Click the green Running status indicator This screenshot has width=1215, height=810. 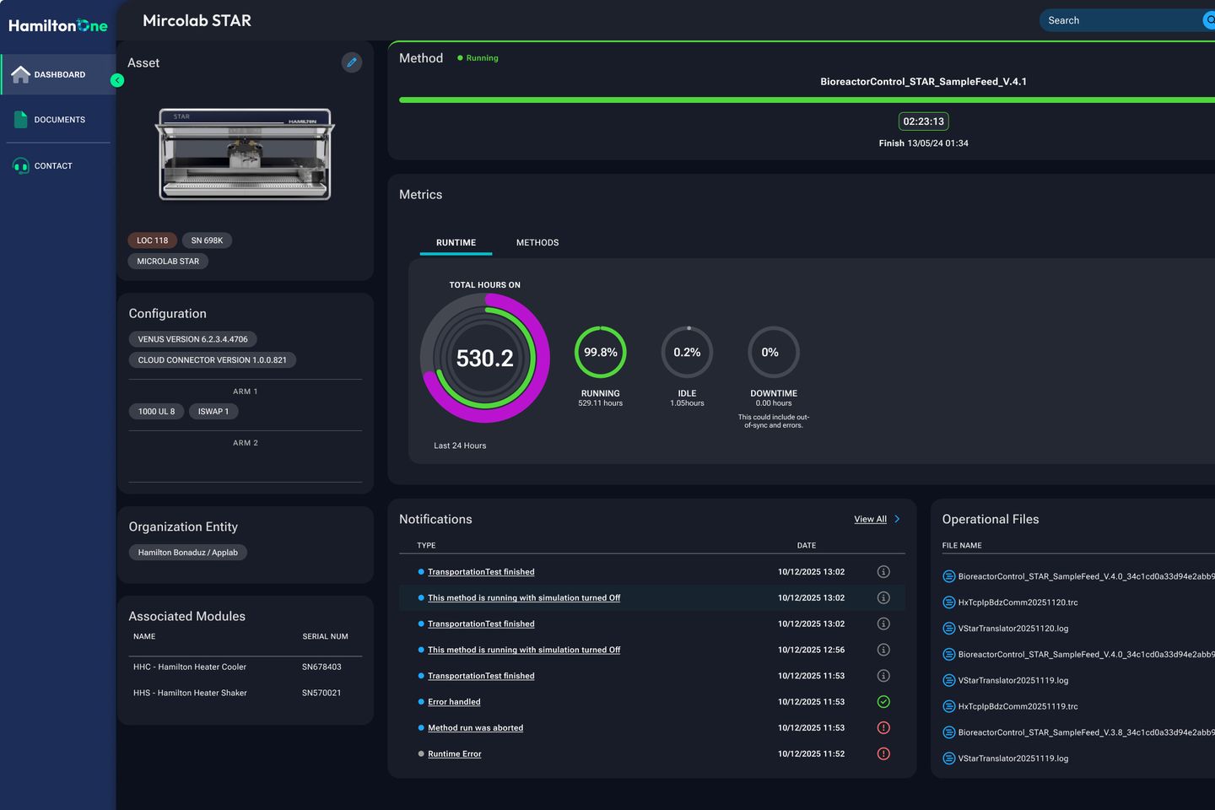478,58
